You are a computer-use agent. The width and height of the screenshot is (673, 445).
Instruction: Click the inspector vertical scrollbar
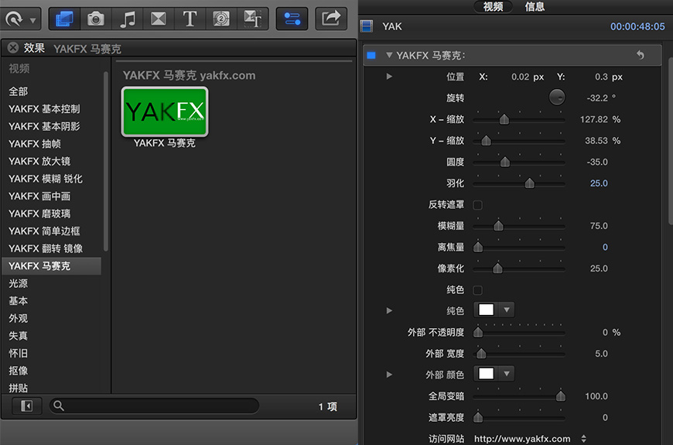point(671,142)
